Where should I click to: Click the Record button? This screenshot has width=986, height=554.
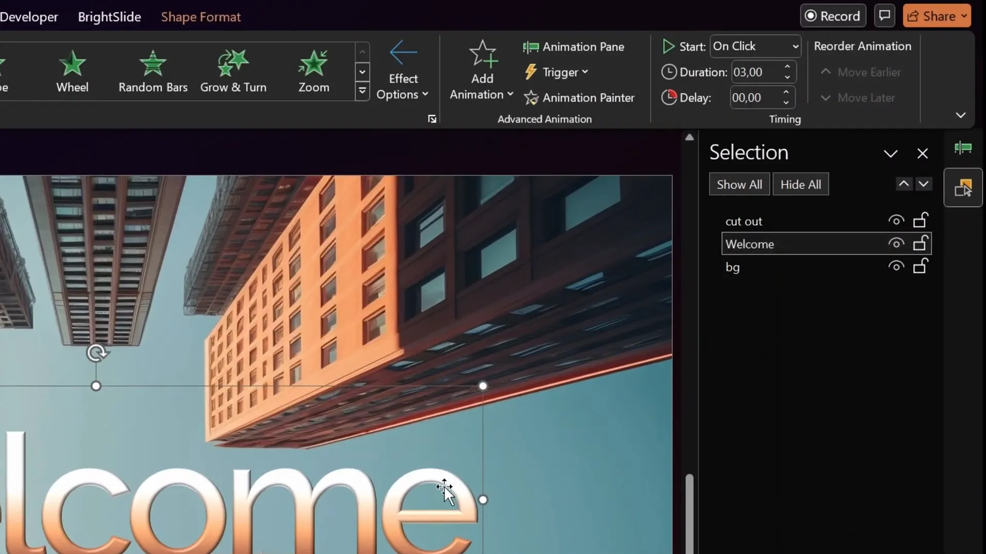(833, 16)
